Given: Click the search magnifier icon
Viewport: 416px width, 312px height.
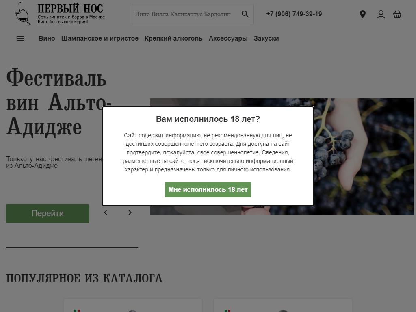Looking at the screenshot, I should coord(245,14).
